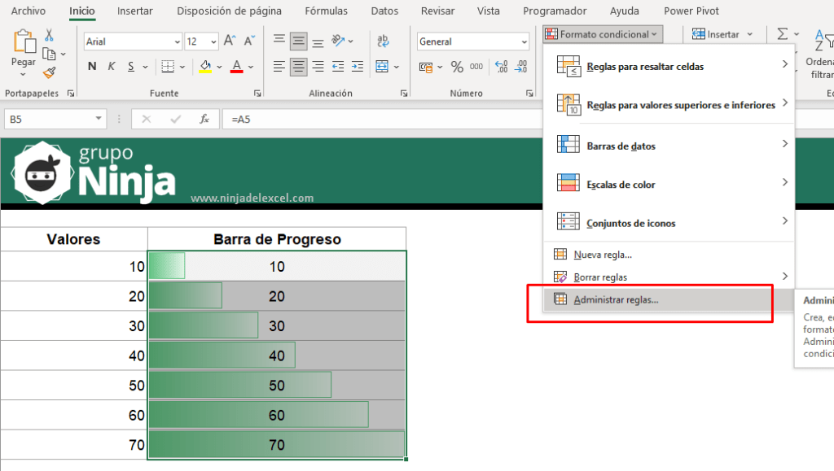The height and width of the screenshot is (471, 834).
Task: Expand Reglas para resaltar celdas submenu
Action: (669, 66)
